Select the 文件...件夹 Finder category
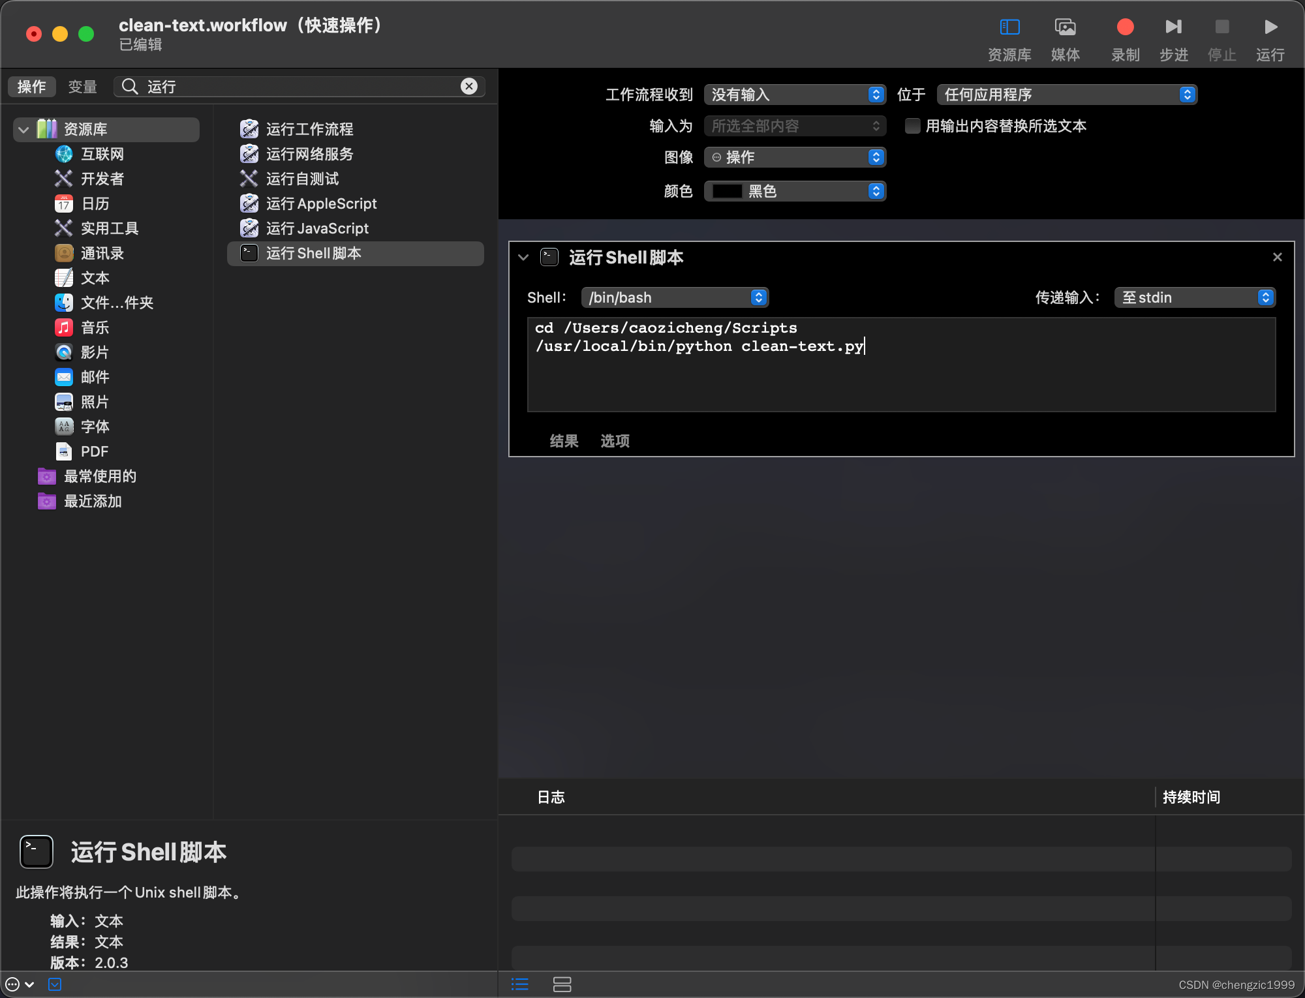 [104, 303]
